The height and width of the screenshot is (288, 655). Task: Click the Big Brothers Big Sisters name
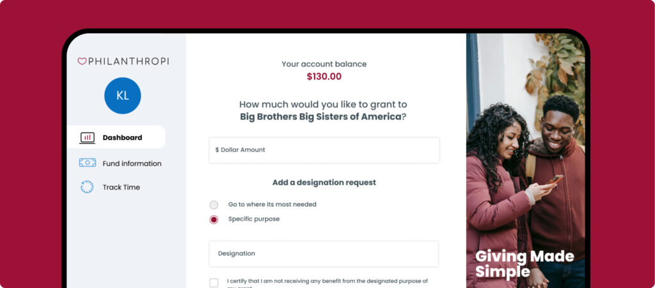[320, 117]
